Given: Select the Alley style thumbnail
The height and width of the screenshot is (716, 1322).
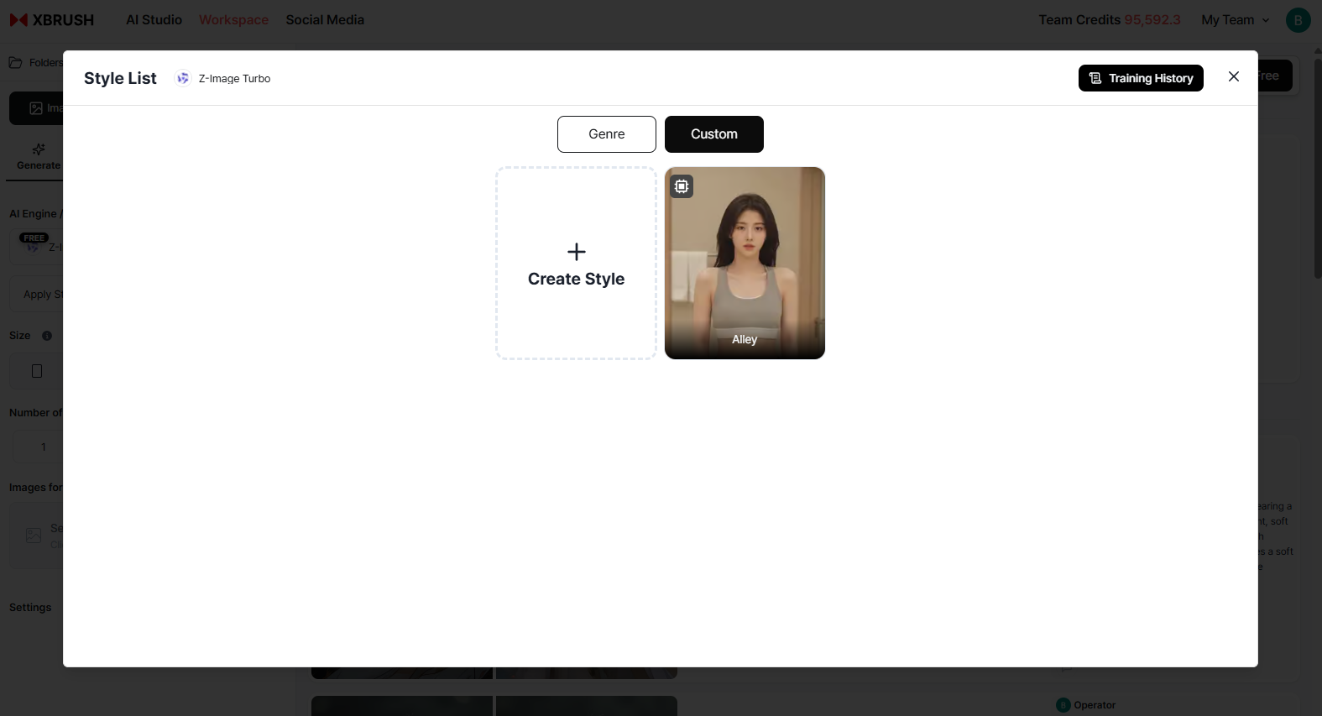Looking at the screenshot, I should click(745, 263).
